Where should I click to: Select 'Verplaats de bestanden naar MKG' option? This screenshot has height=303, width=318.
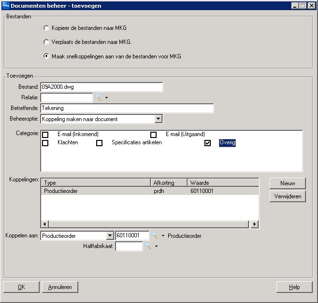pos(46,42)
